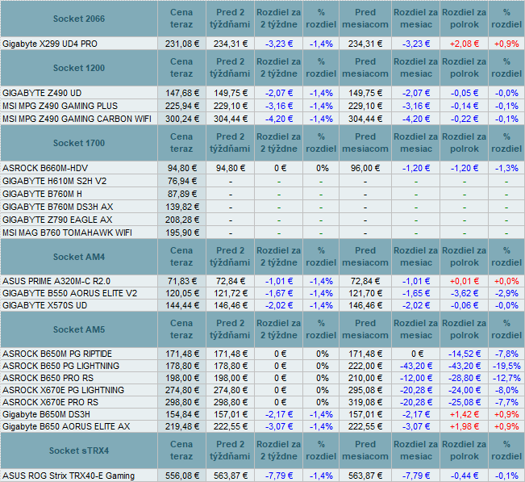The width and height of the screenshot is (525, 482).
Task: Select the 319,08 € month-ago price
Action: 365,402
